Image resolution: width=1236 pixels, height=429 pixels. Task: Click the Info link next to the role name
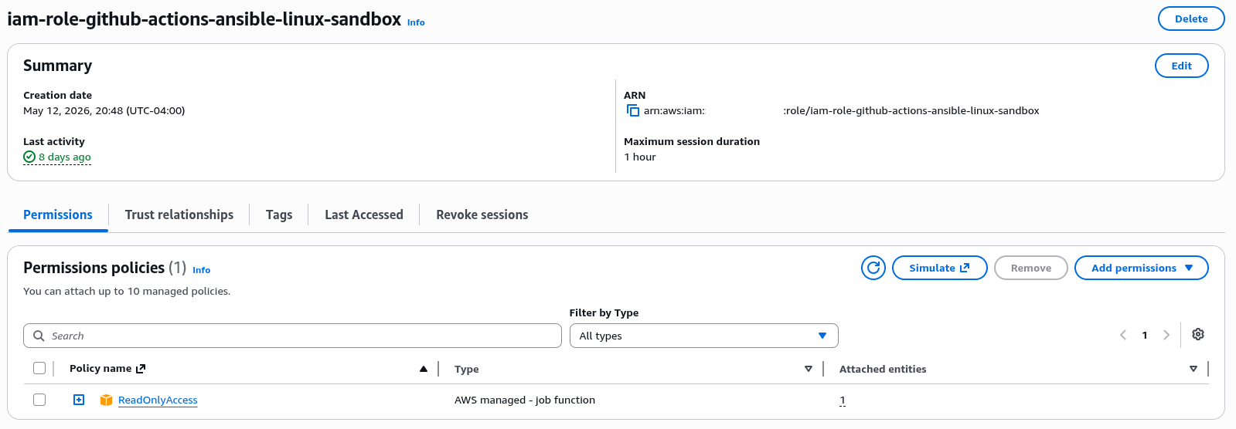[x=416, y=22]
